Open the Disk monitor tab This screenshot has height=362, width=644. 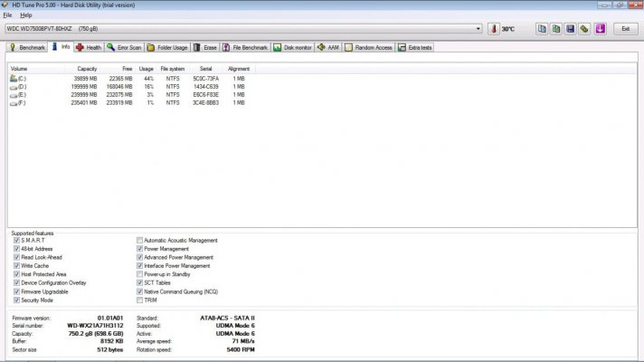292,48
